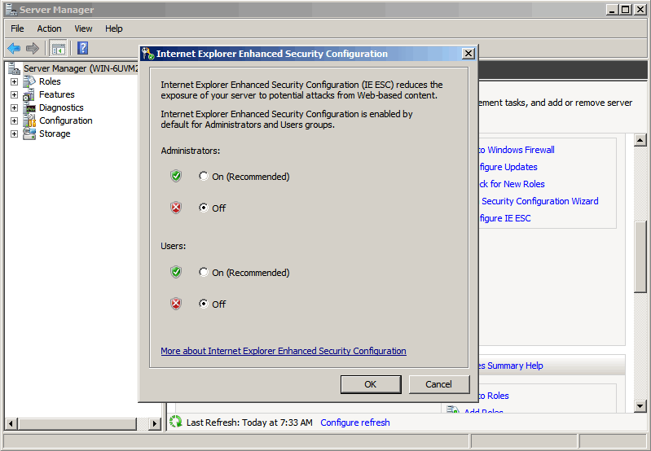
Task: Click red shield beside Administrators Off option
Action: point(176,208)
